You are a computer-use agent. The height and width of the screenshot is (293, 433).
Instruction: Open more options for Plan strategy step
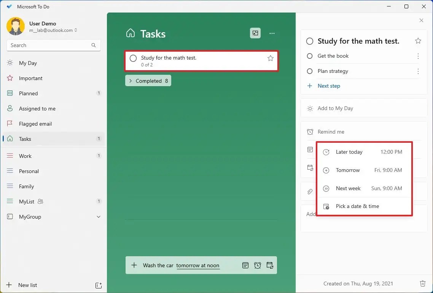418,71
